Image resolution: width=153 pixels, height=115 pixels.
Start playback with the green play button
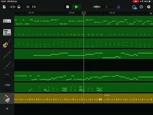[76, 7]
